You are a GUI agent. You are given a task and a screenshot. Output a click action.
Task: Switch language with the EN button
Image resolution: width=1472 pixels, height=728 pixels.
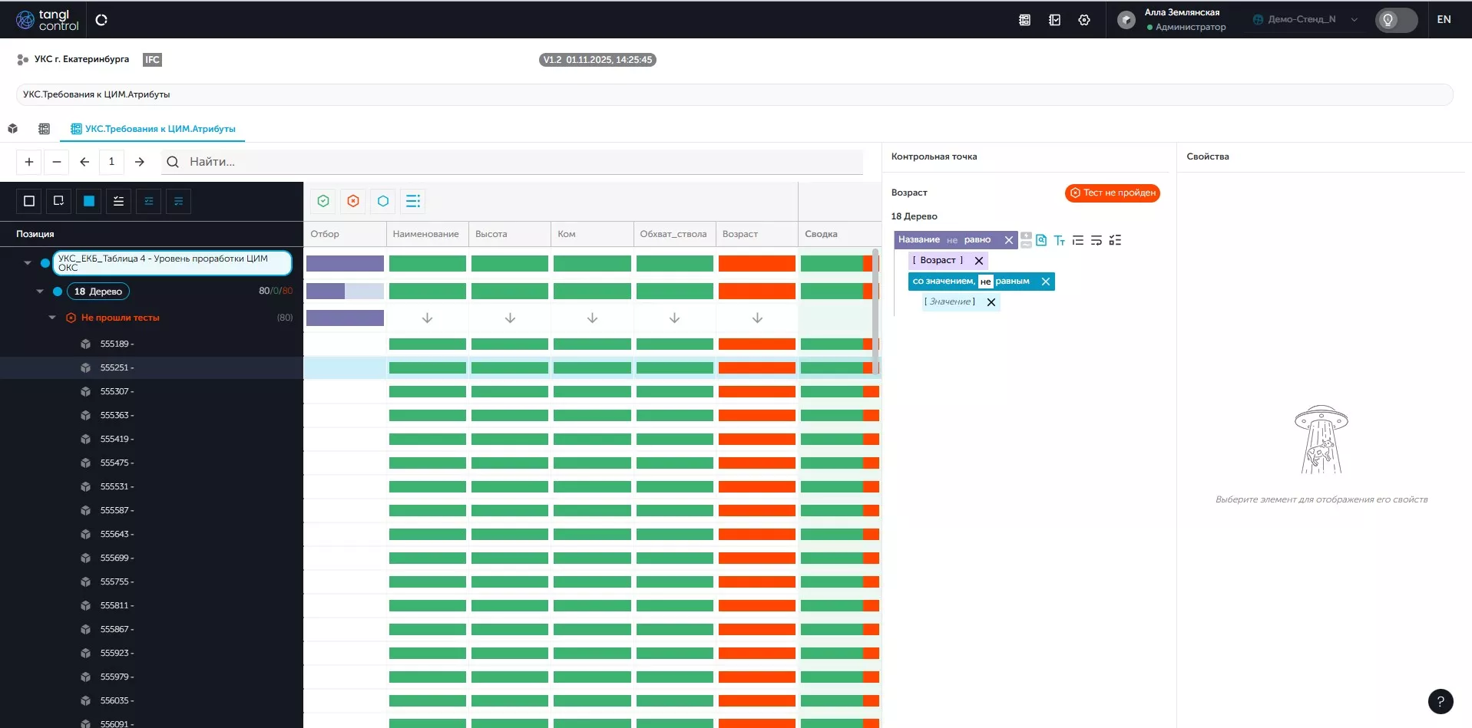coord(1444,20)
